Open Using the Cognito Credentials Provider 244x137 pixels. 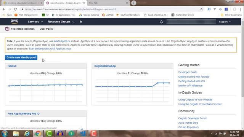click(x=200, y=104)
